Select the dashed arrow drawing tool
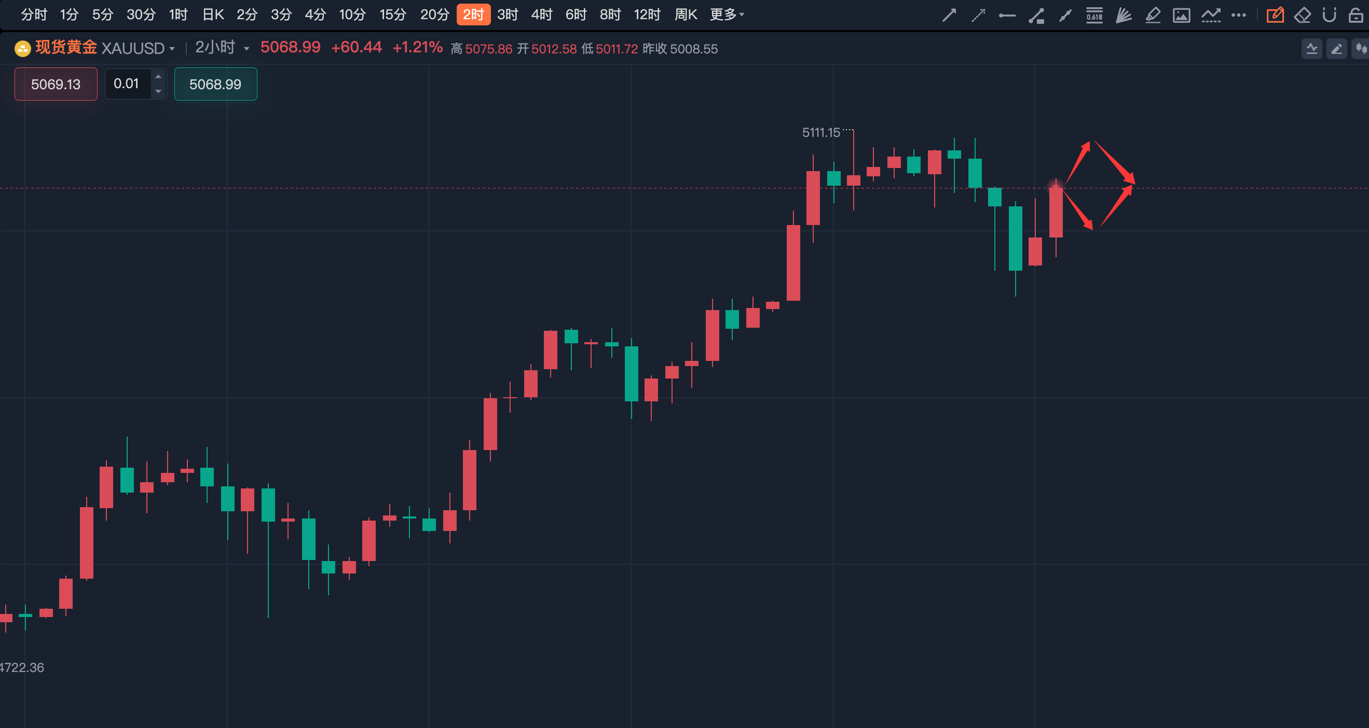1369x728 pixels. coord(978,15)
